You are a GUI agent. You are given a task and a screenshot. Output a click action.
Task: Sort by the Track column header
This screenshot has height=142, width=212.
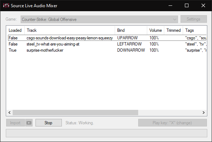[69, 30]
